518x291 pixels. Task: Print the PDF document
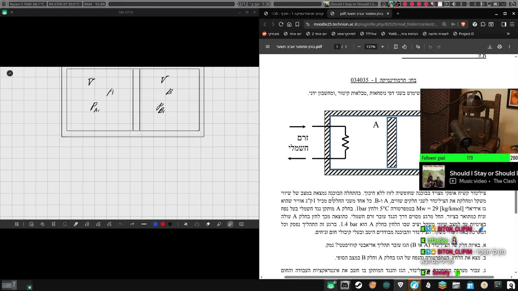click(x=500, y=47)
